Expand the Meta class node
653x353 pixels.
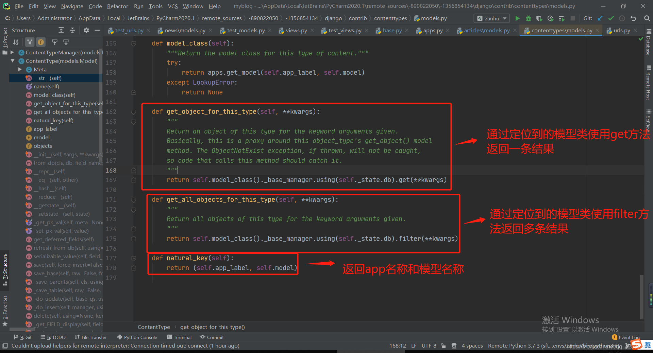pyautogui.click(x=20, y=69)
